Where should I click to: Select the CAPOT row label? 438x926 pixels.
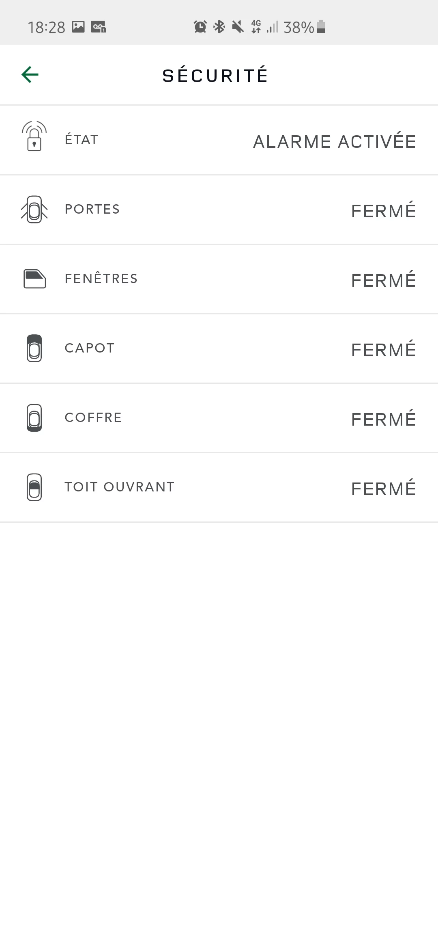[x=90, y=348]
